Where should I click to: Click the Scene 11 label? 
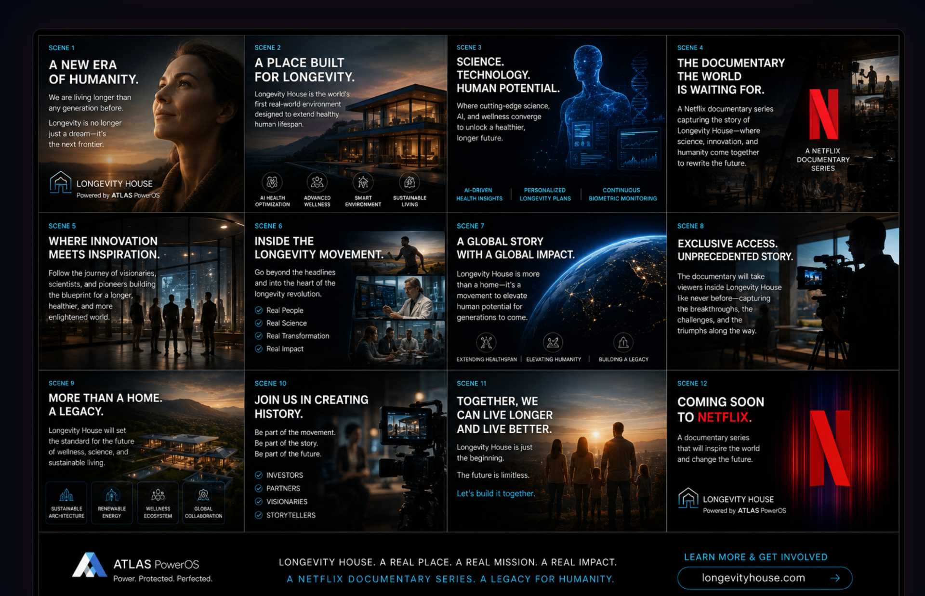point(471,383)
